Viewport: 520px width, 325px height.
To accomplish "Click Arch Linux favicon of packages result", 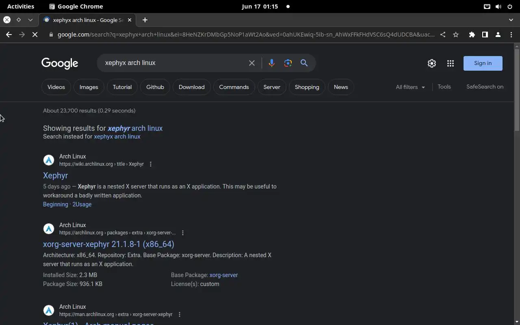I will (x=49, y=229).
